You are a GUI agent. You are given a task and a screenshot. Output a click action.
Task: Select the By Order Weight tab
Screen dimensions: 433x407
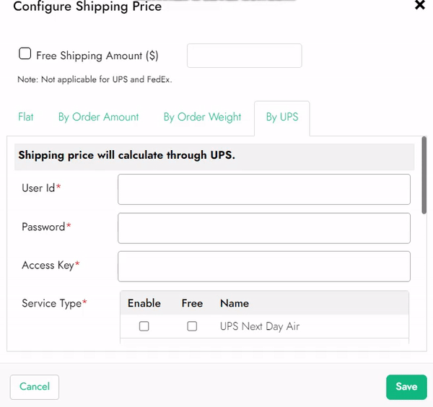coord(202,117)
